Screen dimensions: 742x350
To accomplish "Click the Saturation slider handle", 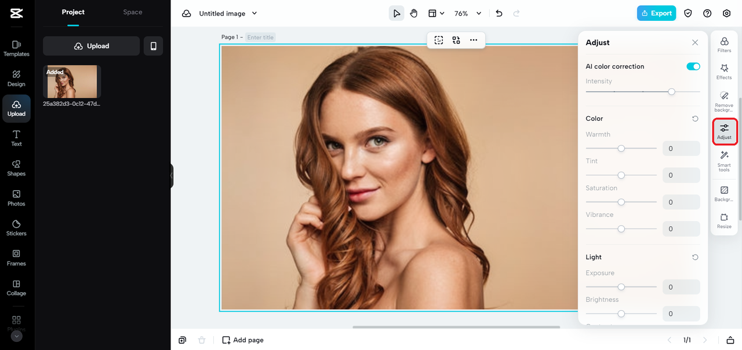I will click(x=621, y=202).
